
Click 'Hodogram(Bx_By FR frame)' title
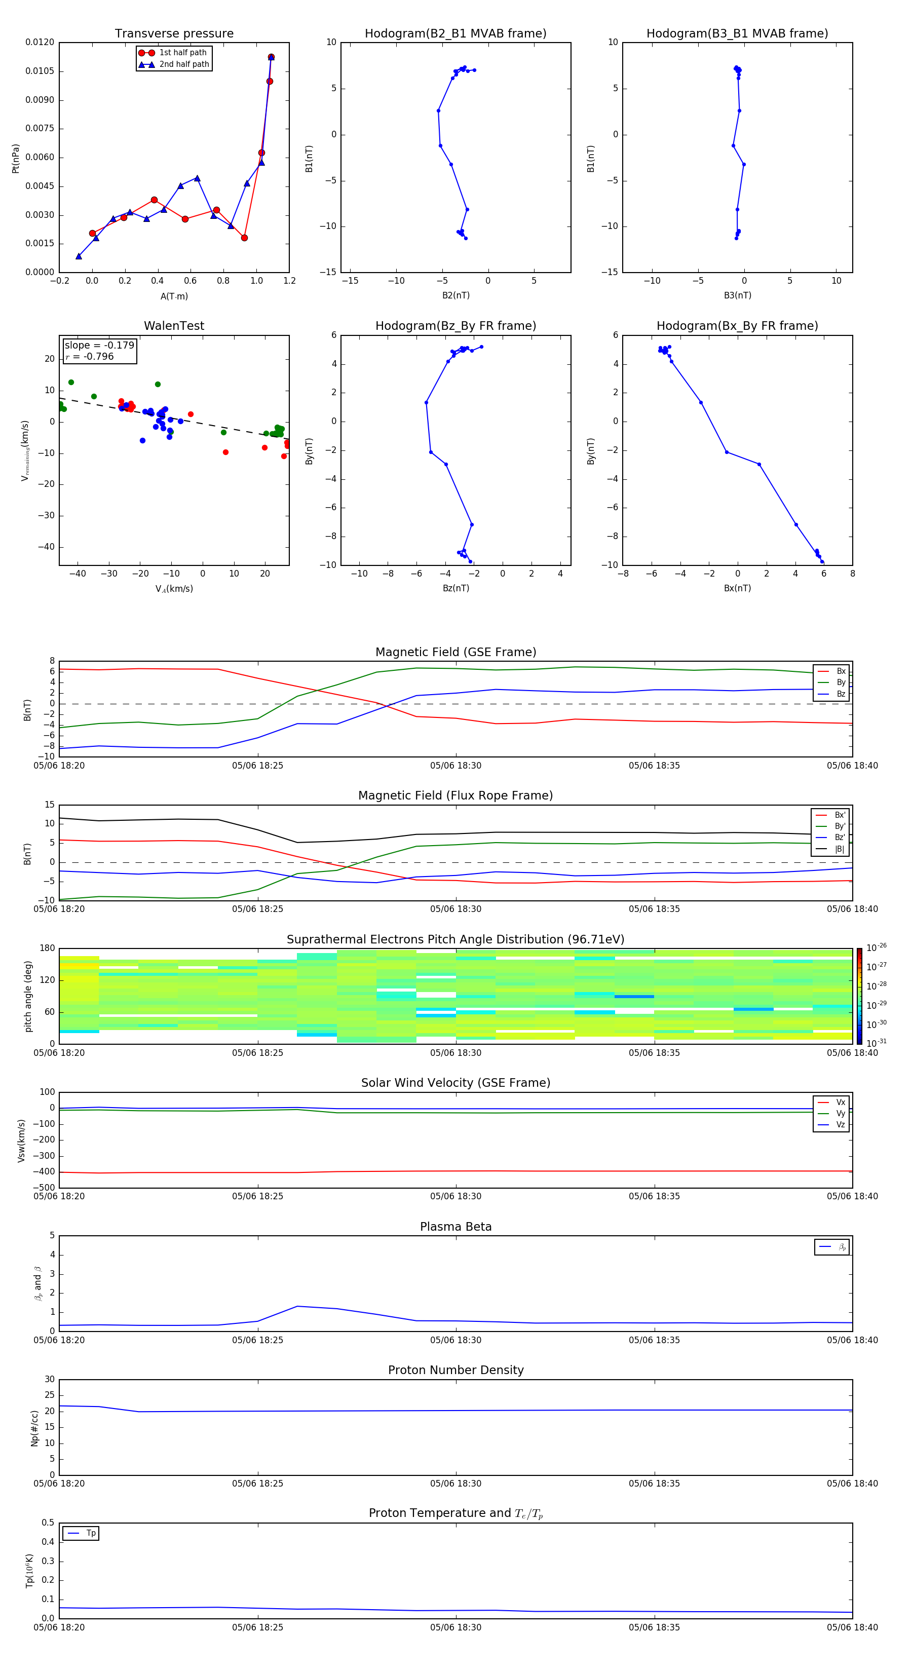[737, 326]
